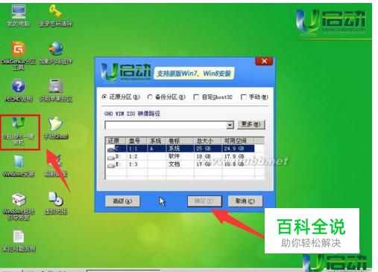Click the C: drive icon in partition list

(111, 149)
